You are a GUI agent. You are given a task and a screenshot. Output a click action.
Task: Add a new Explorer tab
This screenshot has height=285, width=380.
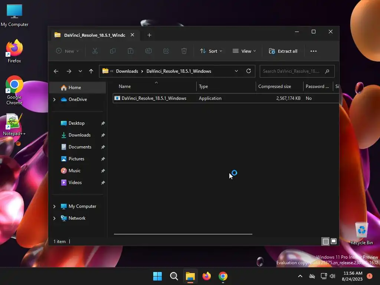149,35
